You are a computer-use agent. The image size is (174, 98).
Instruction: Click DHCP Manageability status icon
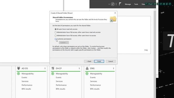53,73
